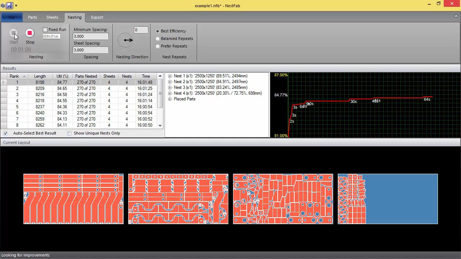Click the save icon in title bar

click(x=9, y=5)
